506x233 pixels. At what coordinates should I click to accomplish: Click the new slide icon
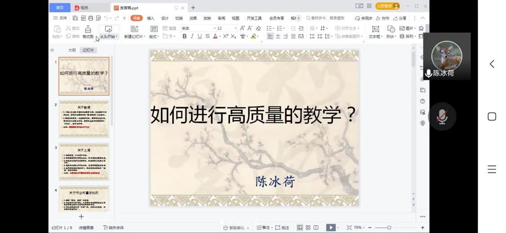pyautogui.click(x=134, y=29)
